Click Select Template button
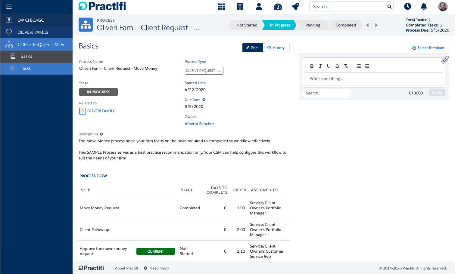Screen dimensions: 455x274 [429, 48]
